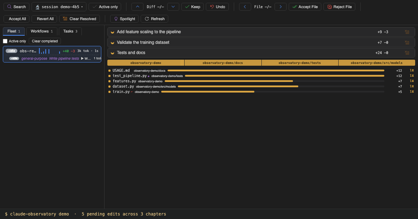This screenshot has height=219, width=418.
Task: Expand the Add feature scaling to the pipeline chapter
Action: [261, 32]
